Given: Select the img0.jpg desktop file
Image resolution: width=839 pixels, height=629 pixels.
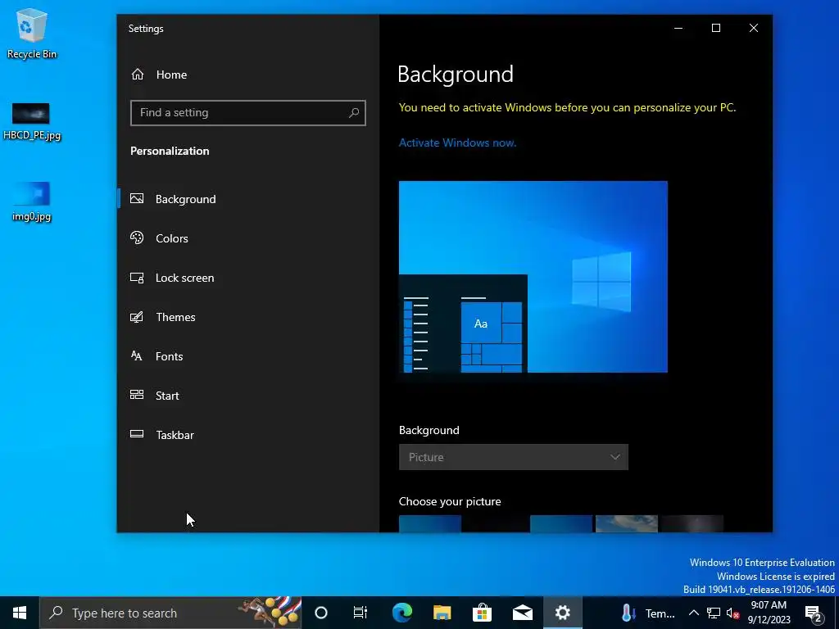Looking at the screenshot, I should [32, 202].
